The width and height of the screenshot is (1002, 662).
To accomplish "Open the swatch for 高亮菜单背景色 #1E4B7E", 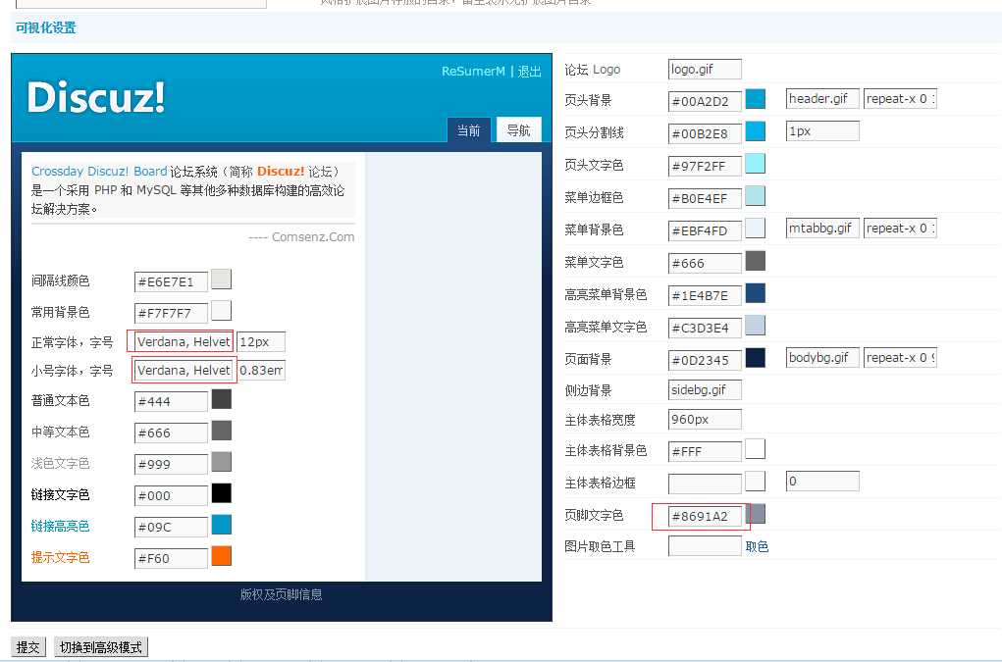I will click(756, 293).
